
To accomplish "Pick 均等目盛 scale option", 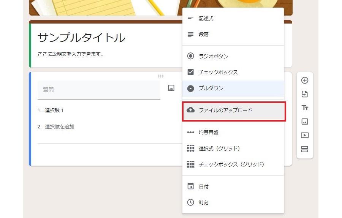I will point(208,132).
